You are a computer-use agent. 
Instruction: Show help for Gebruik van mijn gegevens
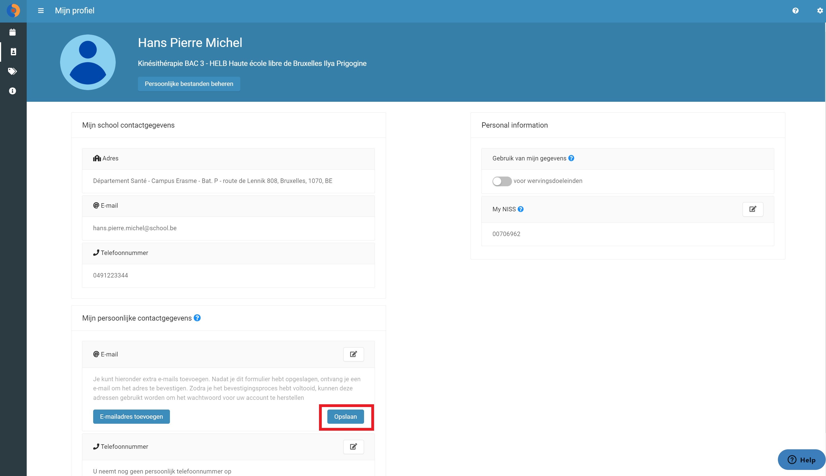(571, 158)
